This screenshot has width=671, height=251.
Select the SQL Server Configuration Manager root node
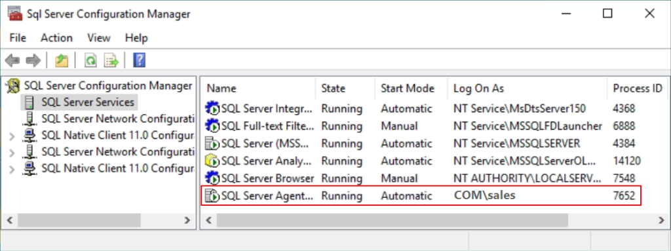108,86
